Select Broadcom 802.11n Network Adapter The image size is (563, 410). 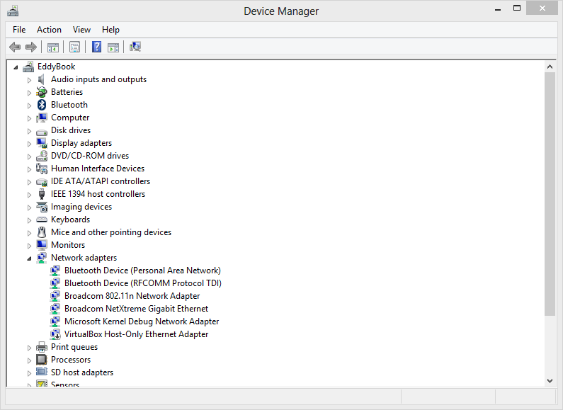tap(132, 296)
